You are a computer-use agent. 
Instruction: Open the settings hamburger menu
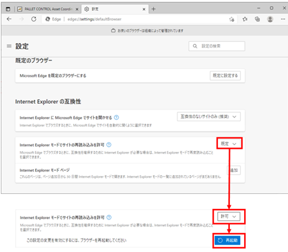[x=9, y=46]
